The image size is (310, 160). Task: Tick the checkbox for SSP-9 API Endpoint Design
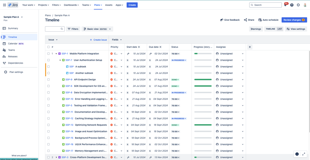pyautogui.click(x=48, y=80)
